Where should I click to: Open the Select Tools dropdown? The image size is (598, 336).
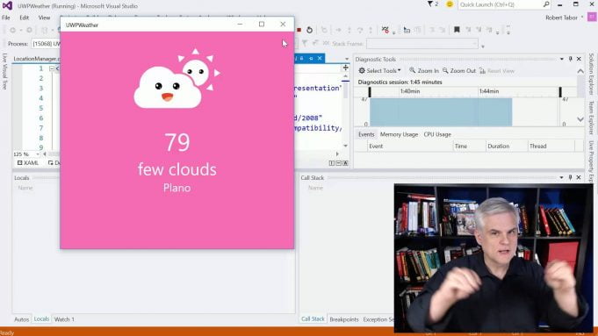379,70
